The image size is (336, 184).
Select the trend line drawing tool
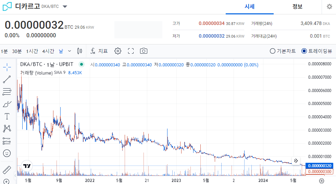[x=7, y=79]
